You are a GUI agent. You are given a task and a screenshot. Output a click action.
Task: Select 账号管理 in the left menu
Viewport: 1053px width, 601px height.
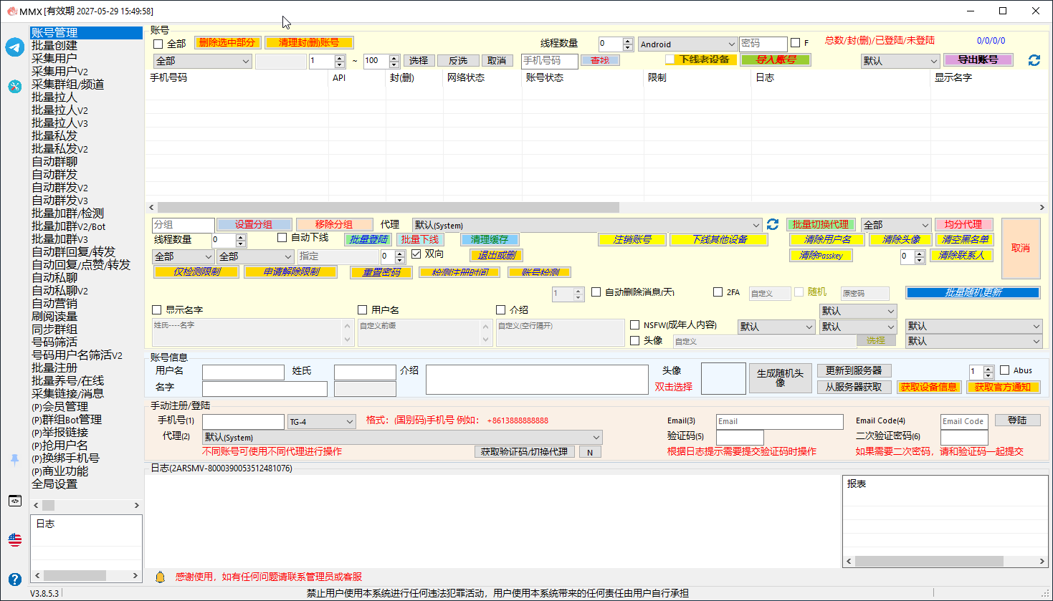click(x=86, y=32)
